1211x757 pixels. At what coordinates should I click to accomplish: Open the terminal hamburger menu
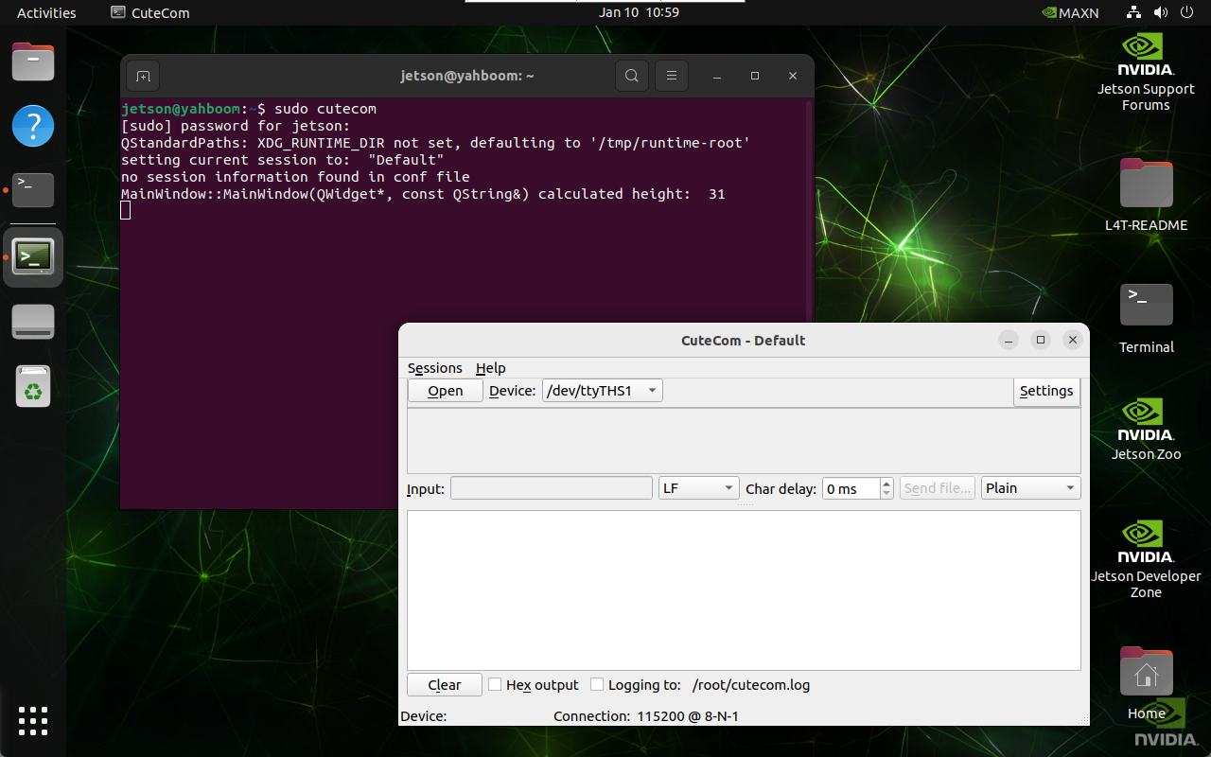tap(672, 76)
